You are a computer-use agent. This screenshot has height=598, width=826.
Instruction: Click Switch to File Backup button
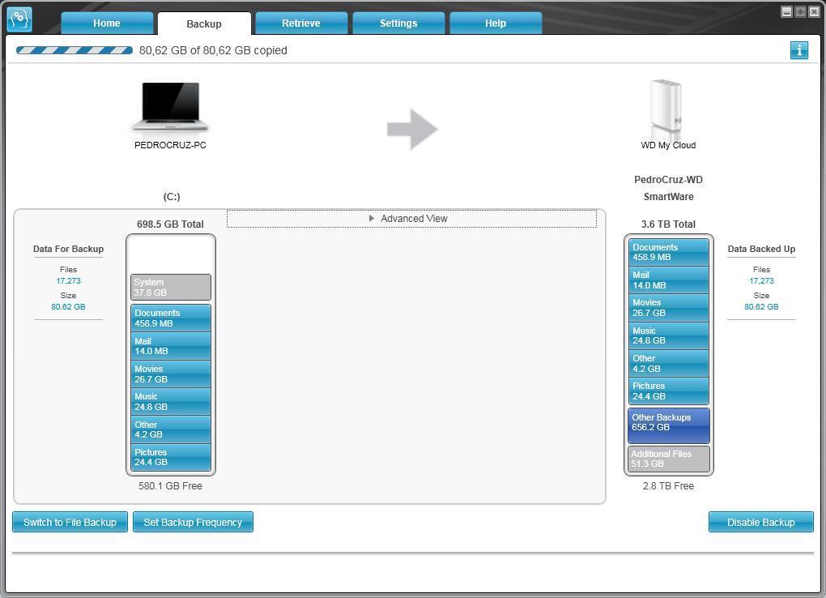point(70,522)
